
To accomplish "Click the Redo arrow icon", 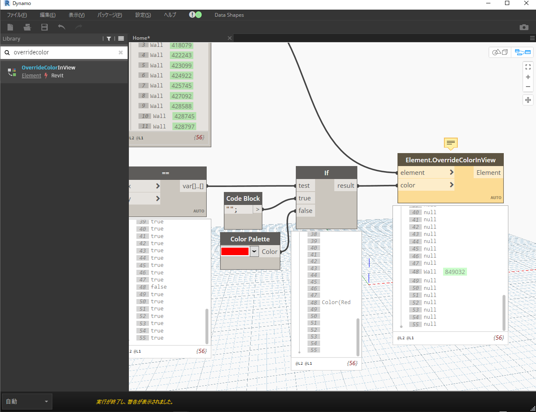I will (79, 27).
